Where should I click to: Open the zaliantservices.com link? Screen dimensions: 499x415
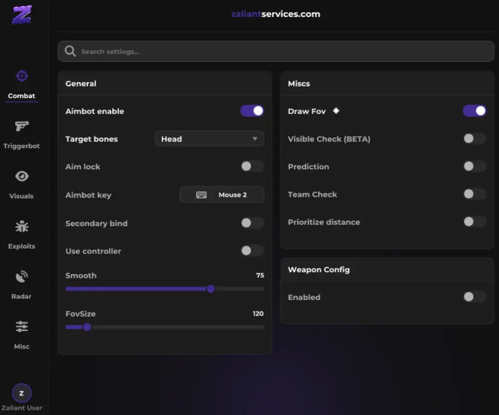pos(275,14)
